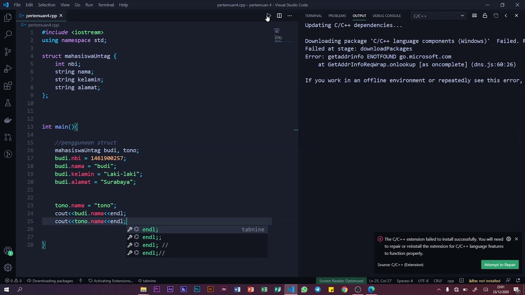Open the Source Control view
525x295 pixels.
(x=8, y=52)
